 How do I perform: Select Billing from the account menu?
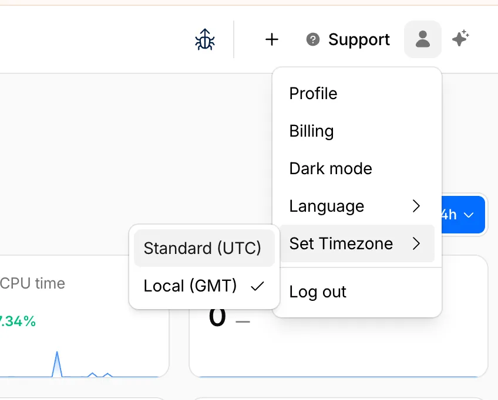pos(311,131)
